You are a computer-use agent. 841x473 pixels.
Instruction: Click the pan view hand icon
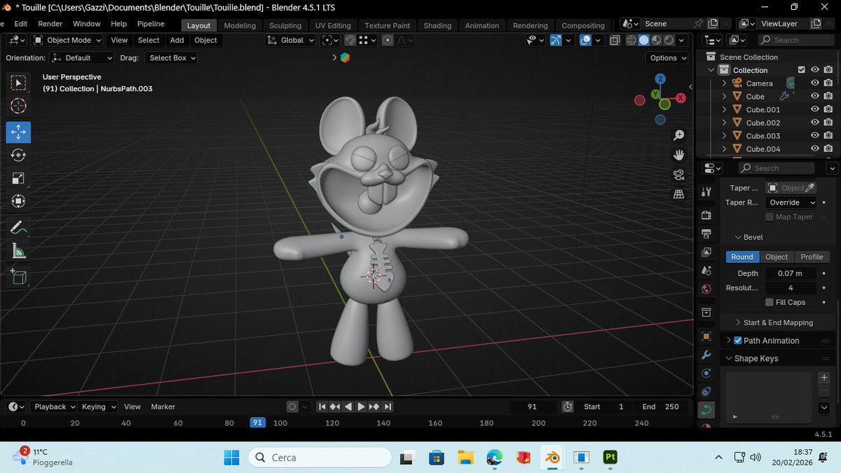tap(678, 155)
